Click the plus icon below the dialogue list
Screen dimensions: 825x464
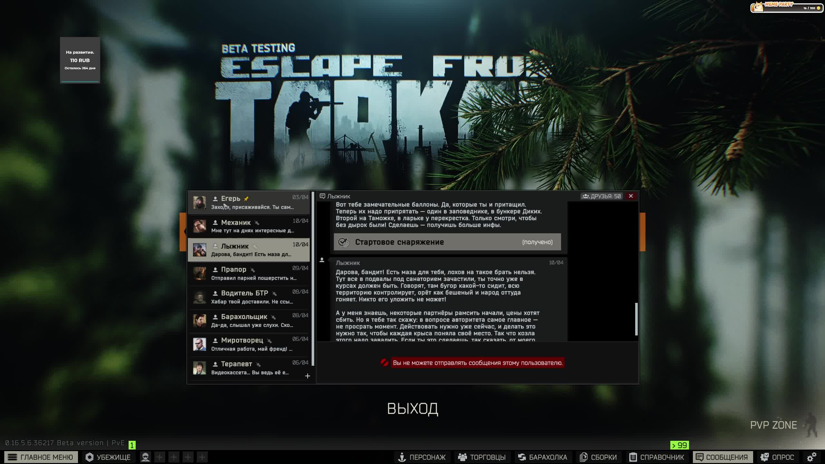pos(307,376)
